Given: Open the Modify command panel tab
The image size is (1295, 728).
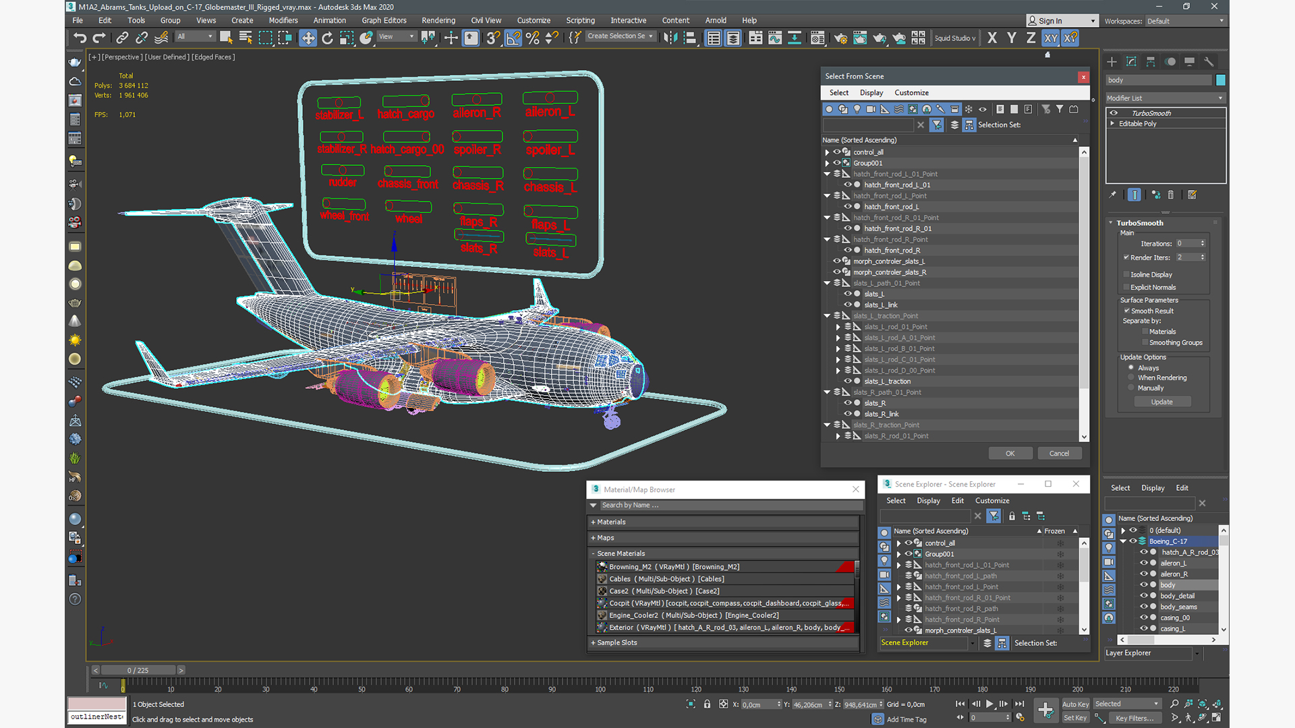Looking at the screenshot, I should pyautogui.click(x=1131, y=61).
